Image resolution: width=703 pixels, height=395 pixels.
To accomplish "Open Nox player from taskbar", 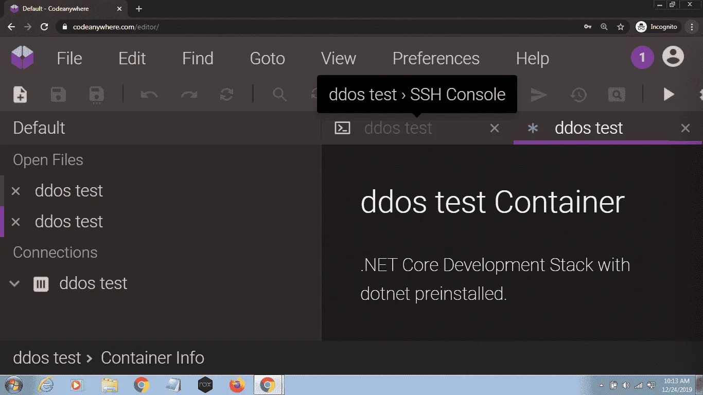I will pos(205,385).
